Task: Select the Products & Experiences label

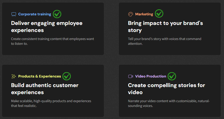Action: point(40,76)
